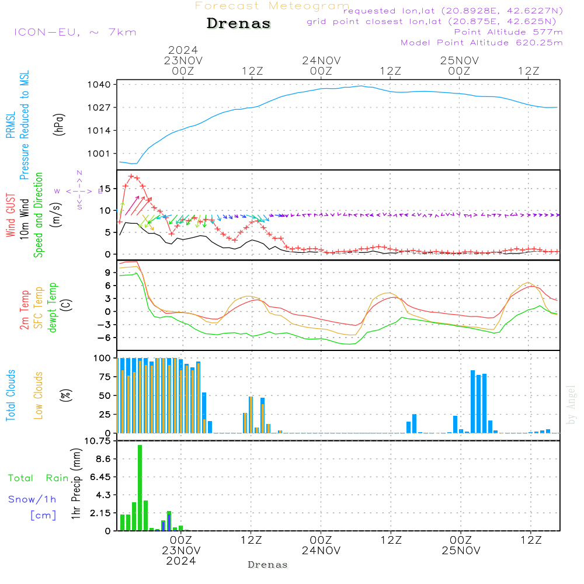Screen dimensions: 584x584
Task: Click the green dewpt Temp legend label
Action: [x=53, y=308]
